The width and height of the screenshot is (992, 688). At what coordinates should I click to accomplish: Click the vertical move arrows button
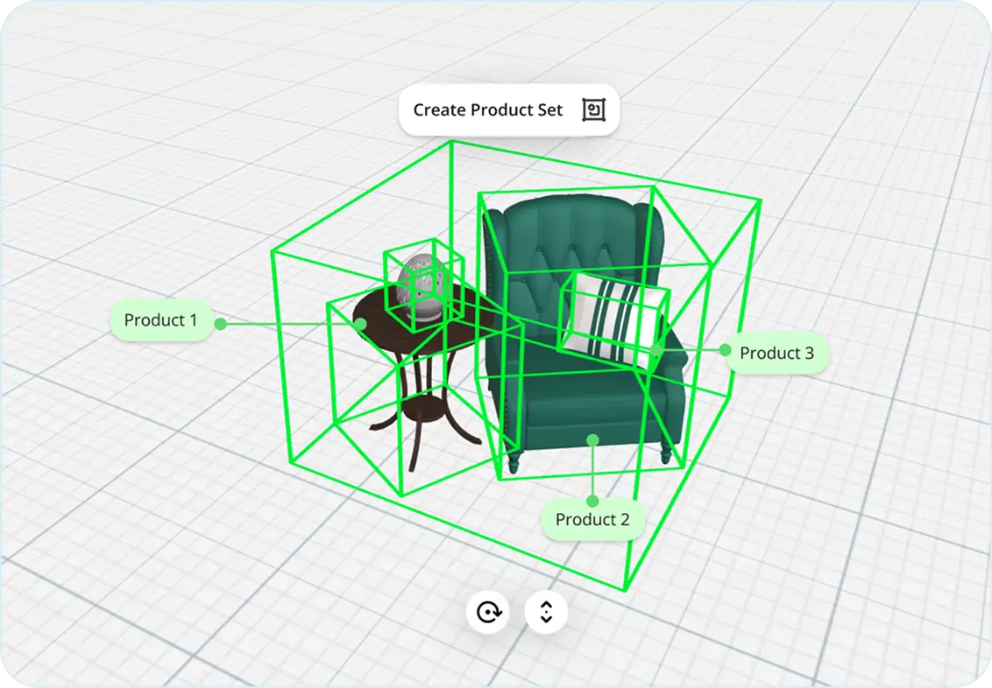click(x=546, y=612)
